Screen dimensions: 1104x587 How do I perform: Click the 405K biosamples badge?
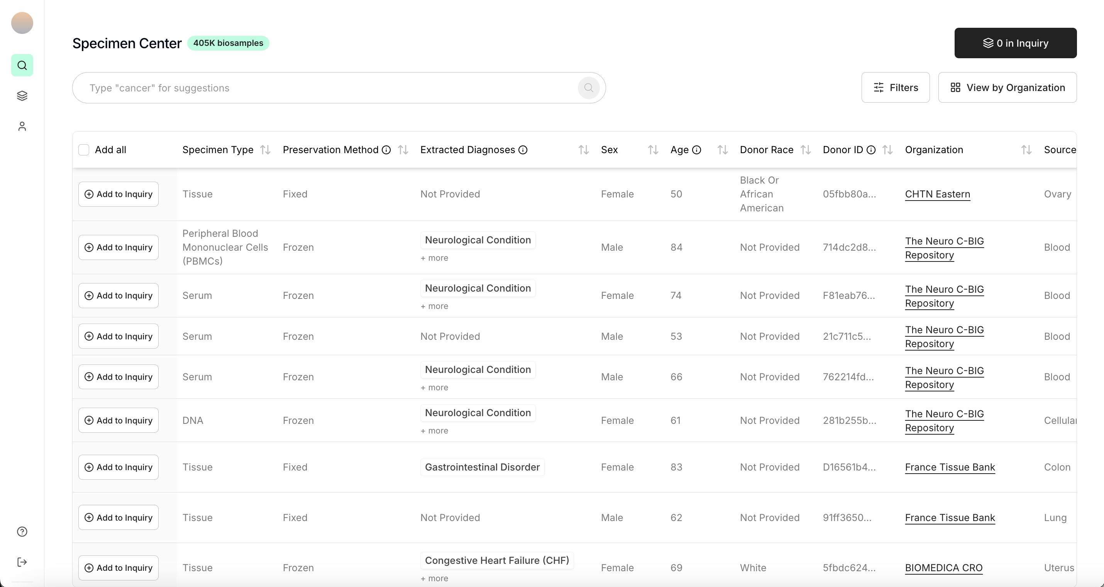[228, 43]
